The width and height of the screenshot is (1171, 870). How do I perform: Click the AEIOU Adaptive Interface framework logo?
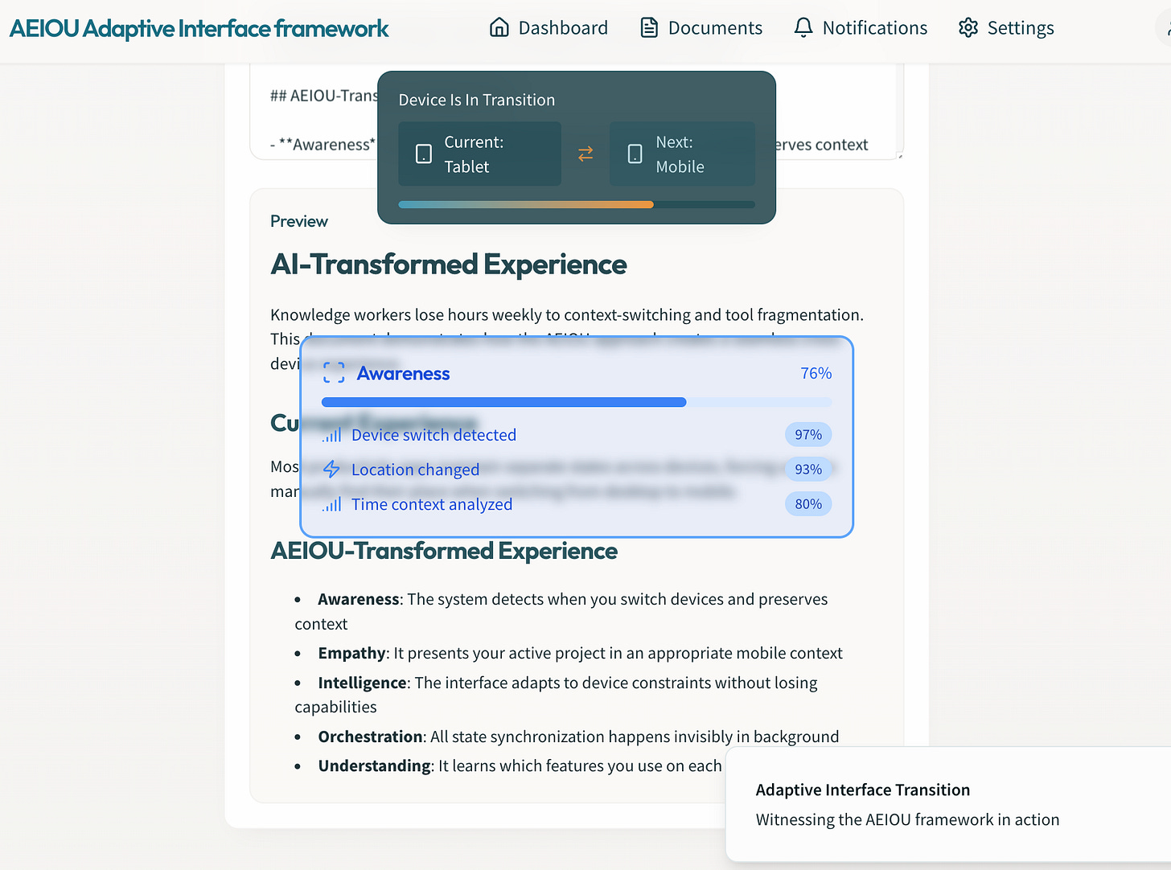click(x=199, y=29)
